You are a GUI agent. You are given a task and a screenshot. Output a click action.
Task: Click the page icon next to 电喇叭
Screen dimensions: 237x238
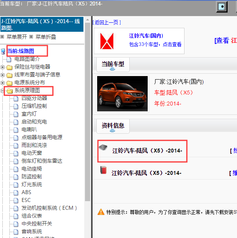(x=16, y=130)
